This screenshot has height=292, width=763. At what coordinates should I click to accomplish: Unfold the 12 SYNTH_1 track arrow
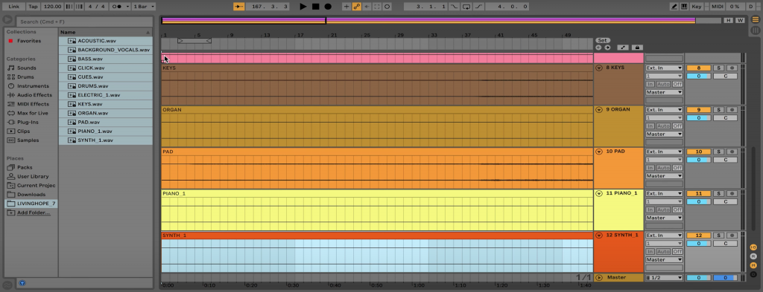pyautogui.click(x=599, y=236)
